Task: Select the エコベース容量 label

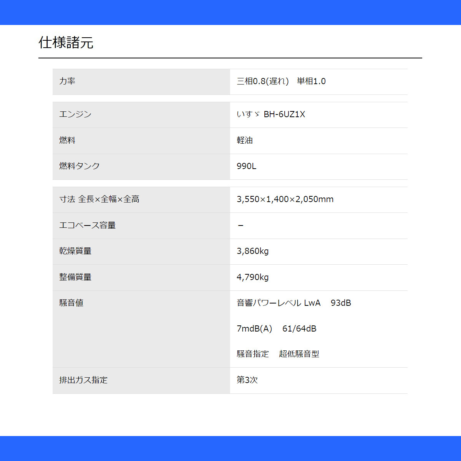Action: (88, 225)
